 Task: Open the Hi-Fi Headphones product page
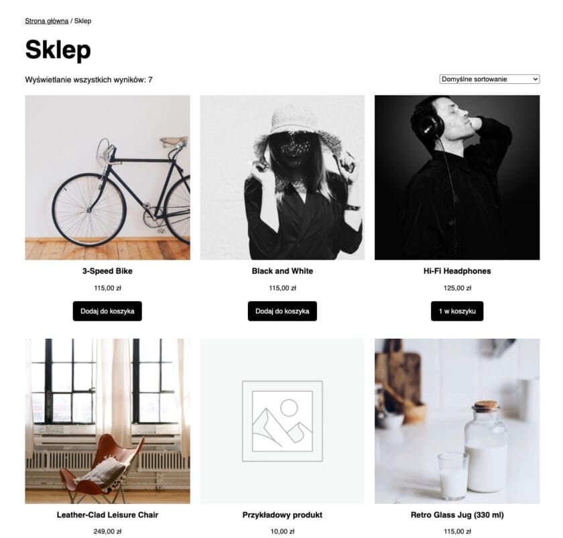coord(458,272)
